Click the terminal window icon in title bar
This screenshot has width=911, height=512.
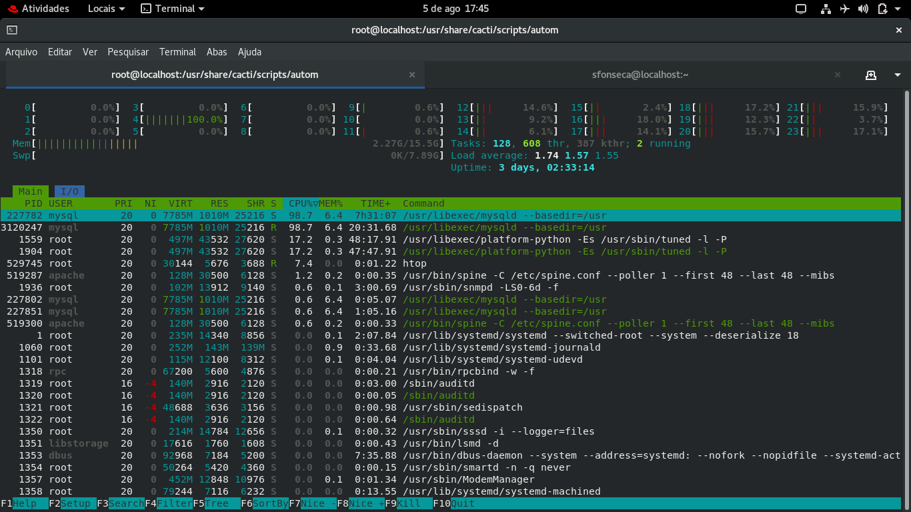[x=12, y=30]
